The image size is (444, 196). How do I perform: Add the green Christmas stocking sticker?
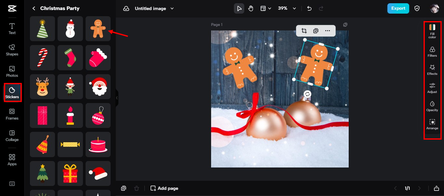[70, 58]
